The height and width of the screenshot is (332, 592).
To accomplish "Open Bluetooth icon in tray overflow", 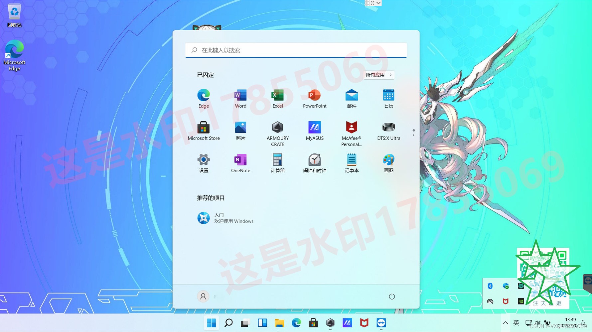I will [x=490, y=286].
